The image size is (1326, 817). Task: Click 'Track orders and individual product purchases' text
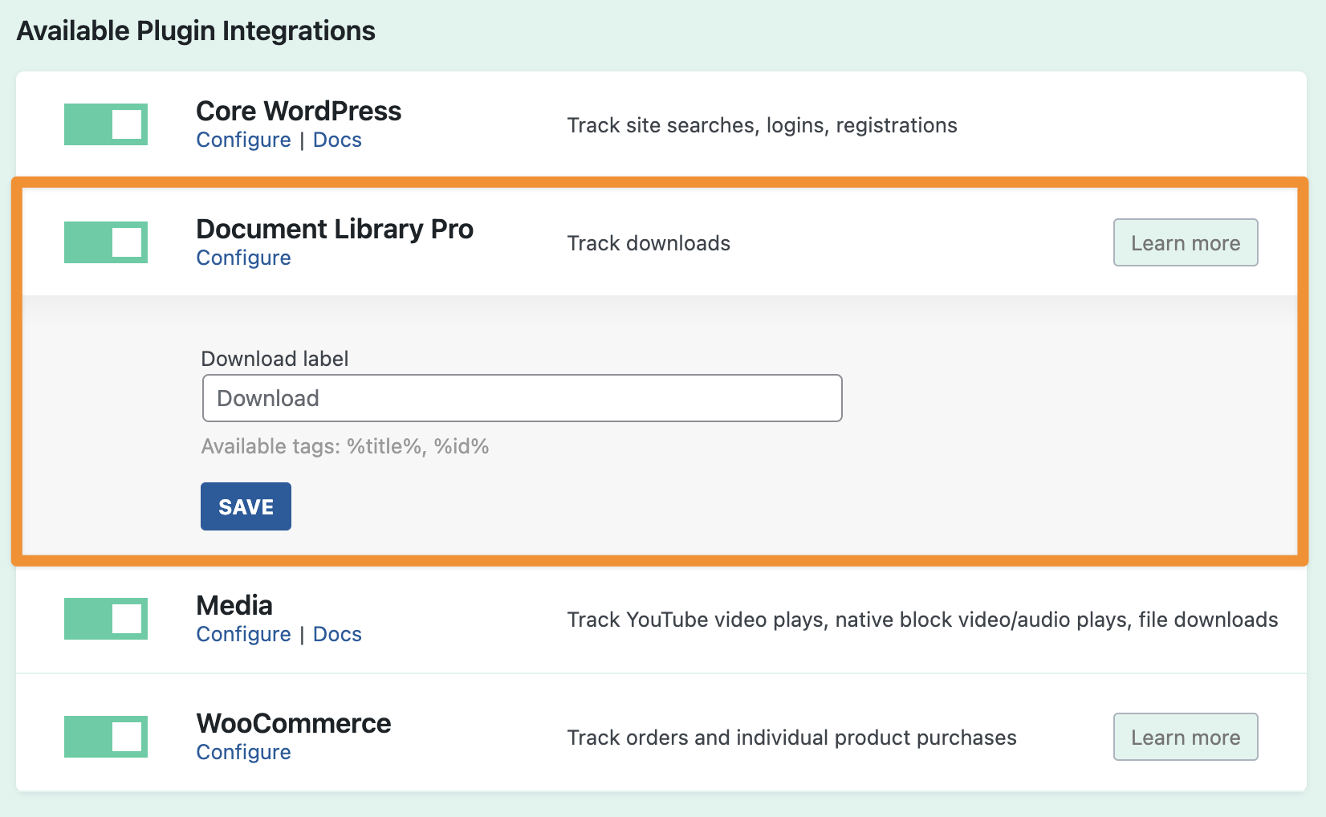pyautogui.click(x=791, y=738)
